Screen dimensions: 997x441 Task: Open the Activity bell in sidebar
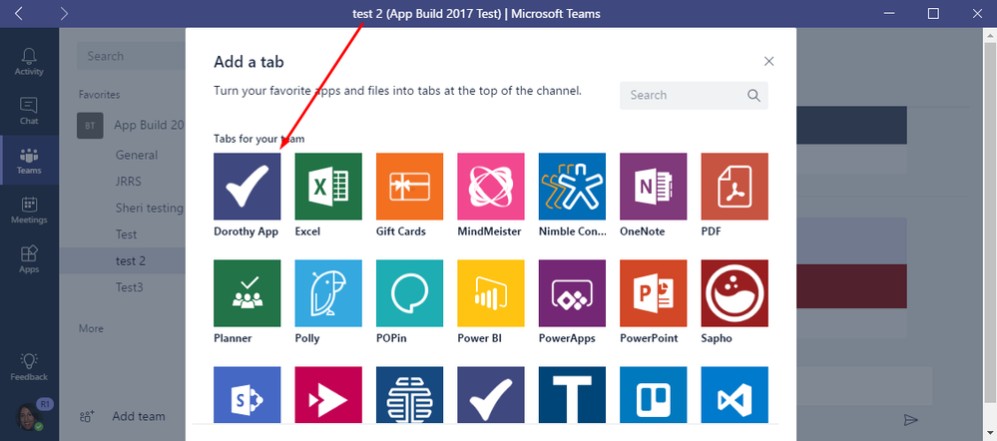[29, 61]
